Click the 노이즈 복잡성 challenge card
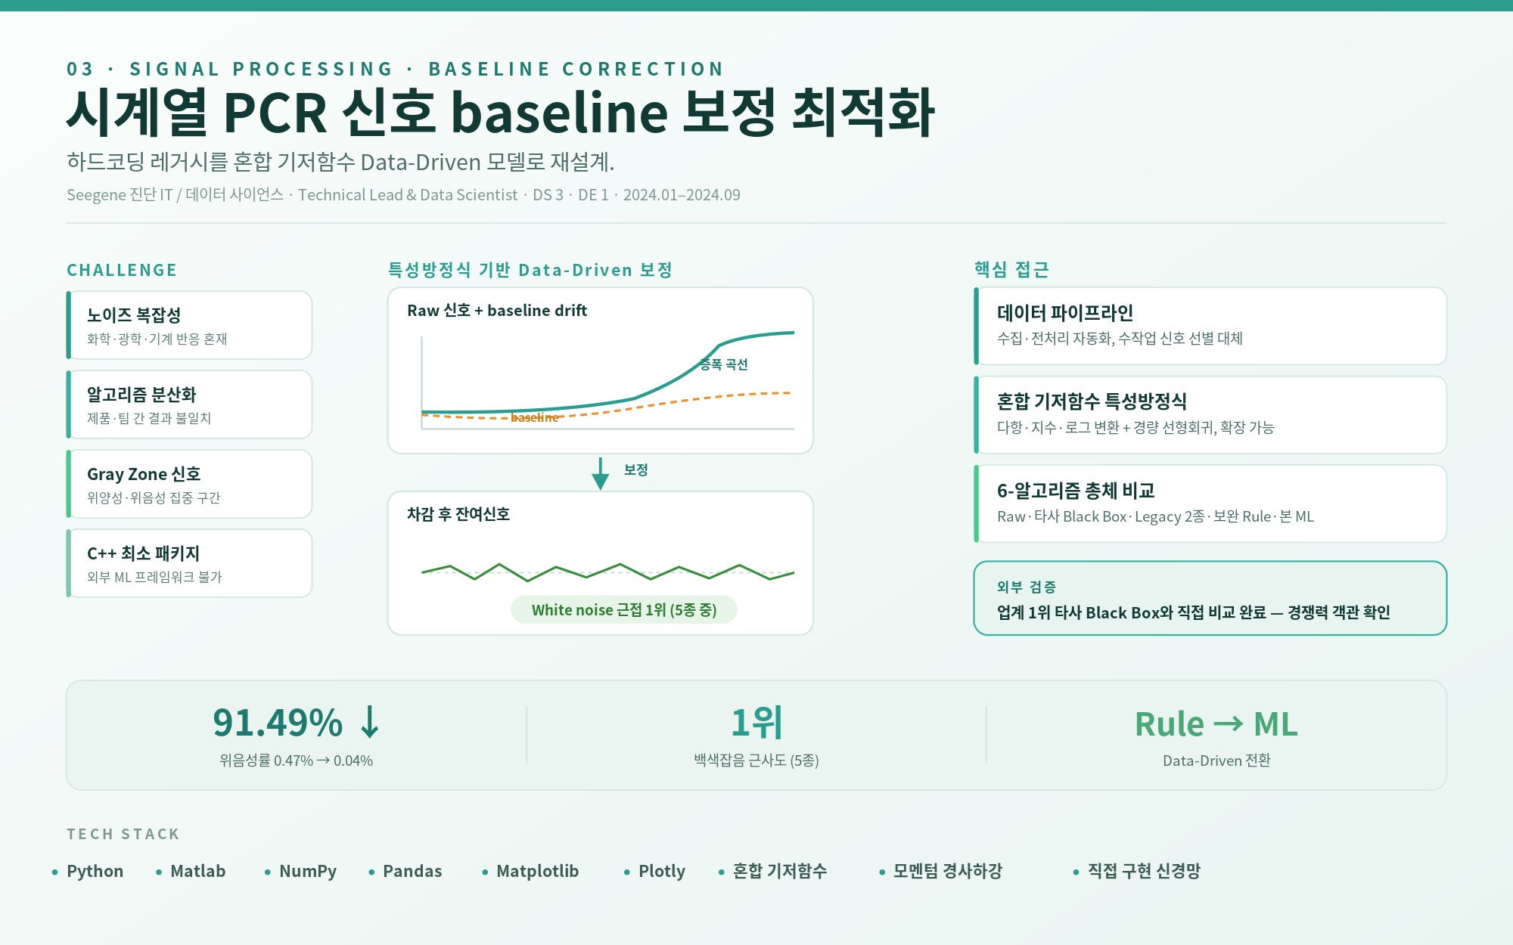Image resolution: width=1513 pixels, height=945 pixels. 189,325
